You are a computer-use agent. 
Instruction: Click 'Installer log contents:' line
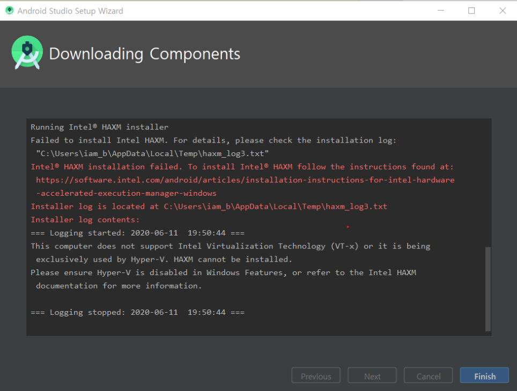click(x=85, y=219)
